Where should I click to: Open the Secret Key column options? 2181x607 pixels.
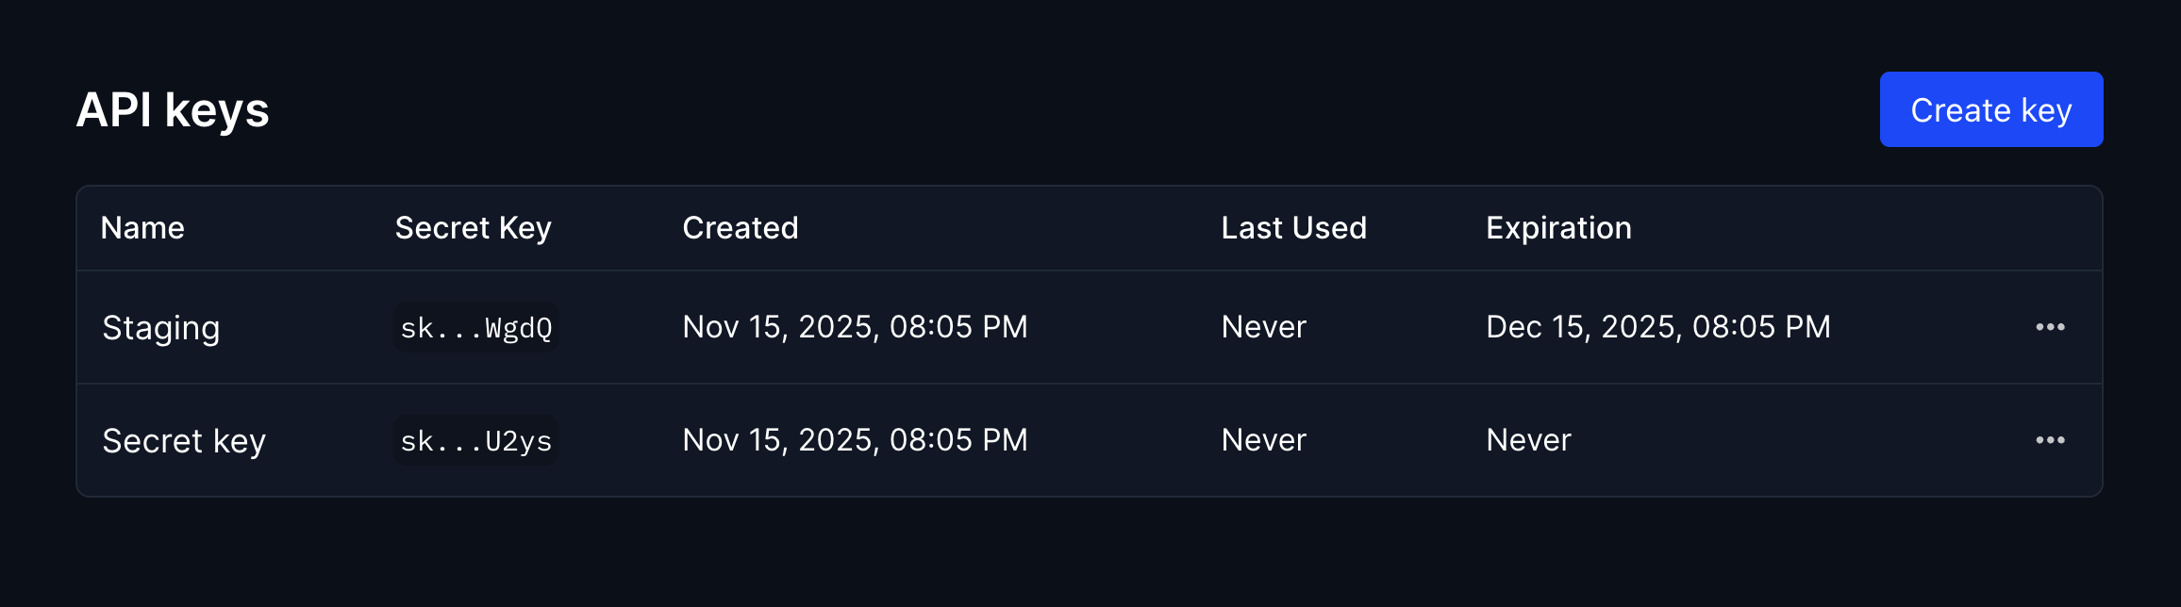473,227
